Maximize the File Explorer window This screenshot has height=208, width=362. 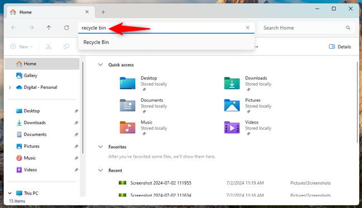(x=334, y=9)
